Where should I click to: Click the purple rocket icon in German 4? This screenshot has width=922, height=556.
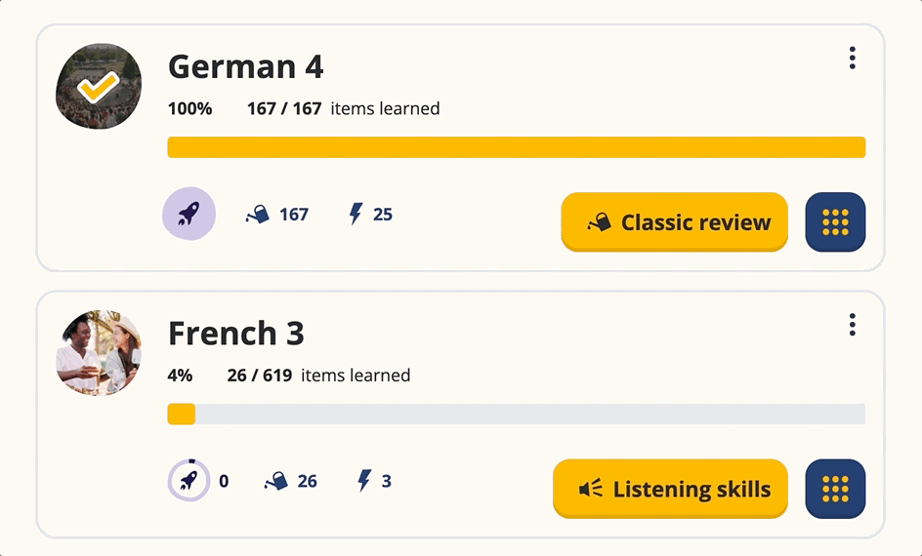tap(189, 214)
